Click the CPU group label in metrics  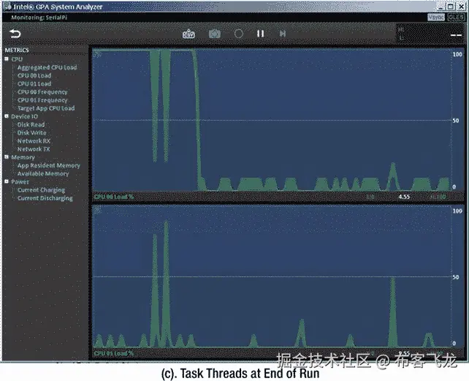[17, 59]
